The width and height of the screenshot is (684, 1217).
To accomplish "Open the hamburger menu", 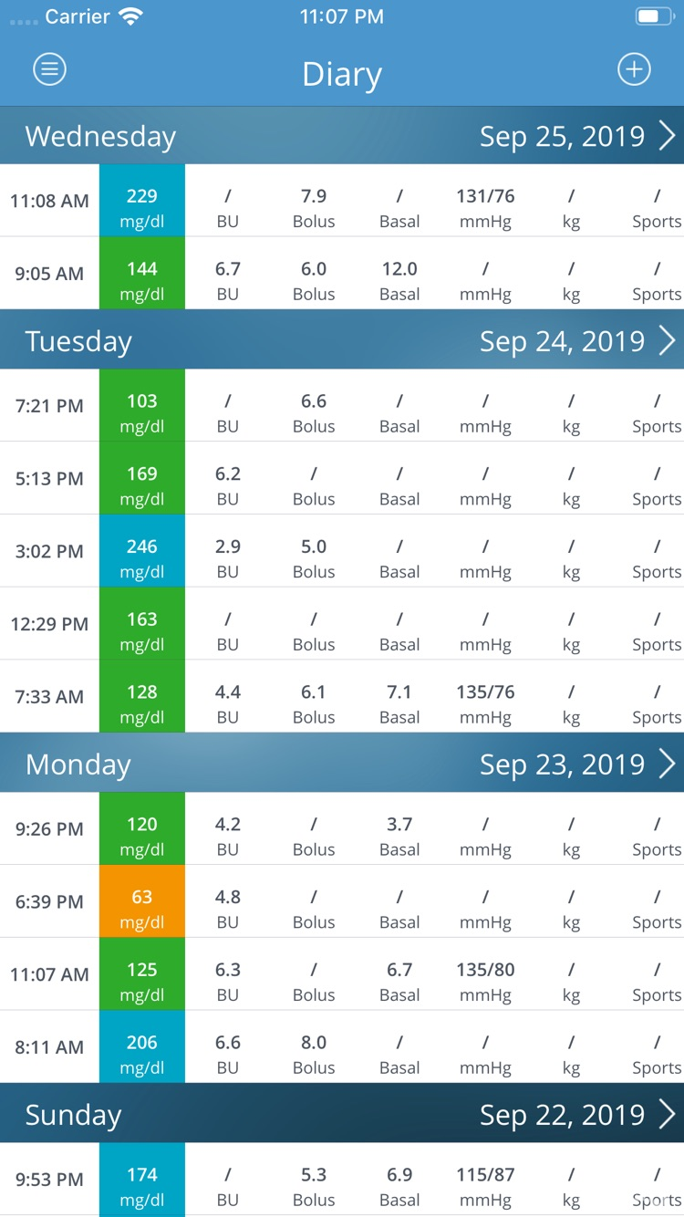I will pyautogui.click(x=49, y=69).
